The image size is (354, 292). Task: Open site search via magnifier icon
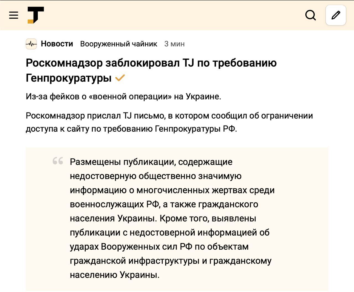coord(310,15)
